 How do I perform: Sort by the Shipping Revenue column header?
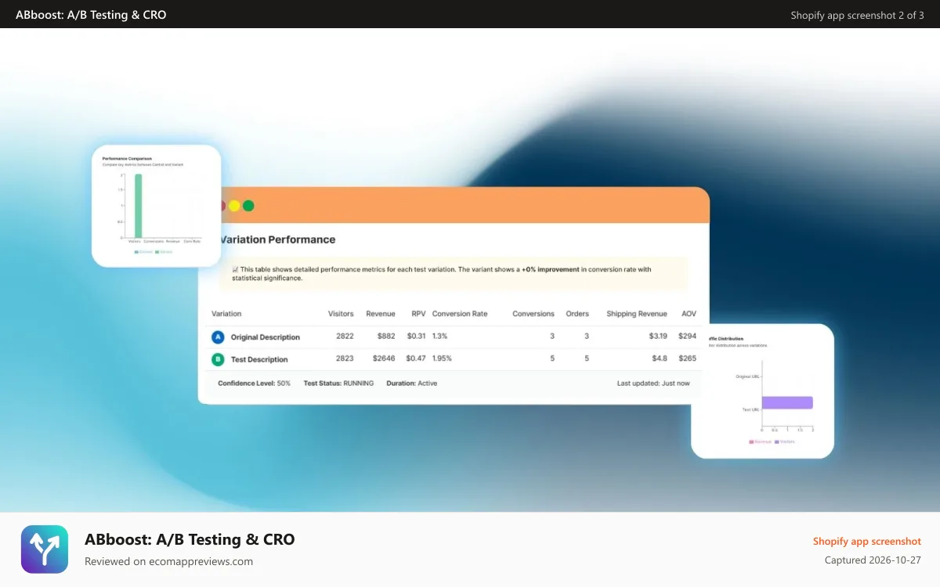point(637,314)
